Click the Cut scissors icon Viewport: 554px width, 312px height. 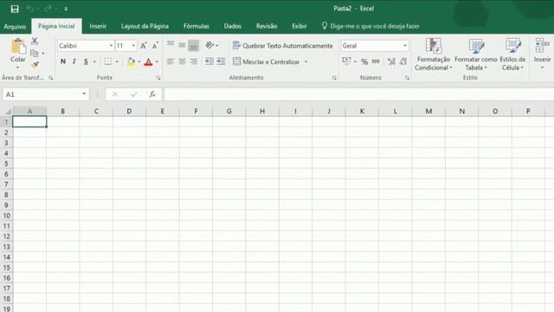pos(35,41)
